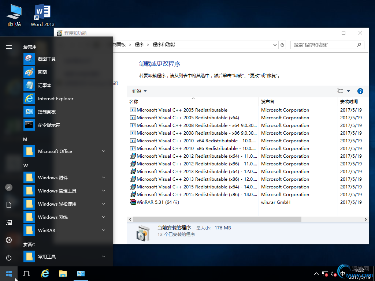The image size is (375, 281).
Task: Open Task View on the taskbar
Action: pos(26,274)
